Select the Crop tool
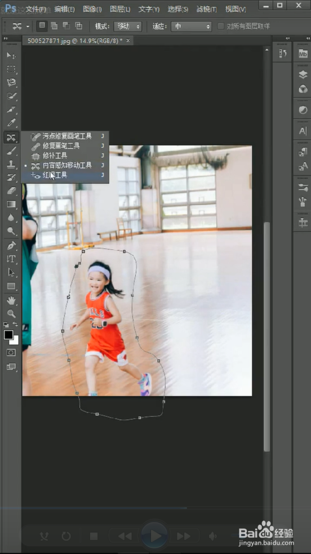This screenshot has width=311, height=554. coord(11,109)
